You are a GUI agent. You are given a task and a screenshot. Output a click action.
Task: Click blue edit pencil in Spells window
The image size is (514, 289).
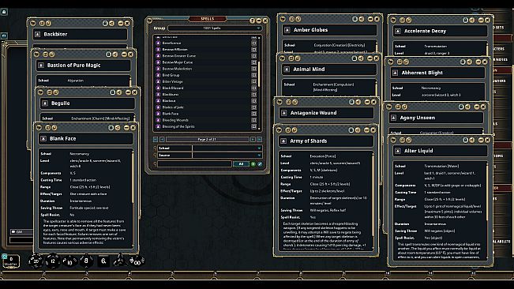point(260,163)
